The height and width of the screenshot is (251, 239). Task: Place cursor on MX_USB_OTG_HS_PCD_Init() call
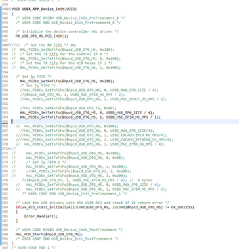pyautogui.click(x=42, y=36)
